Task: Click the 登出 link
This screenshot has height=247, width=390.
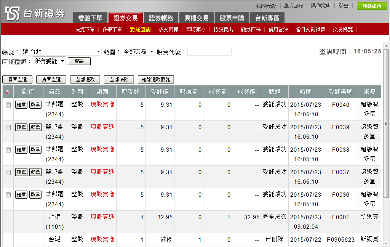Action: coord(344,6)
